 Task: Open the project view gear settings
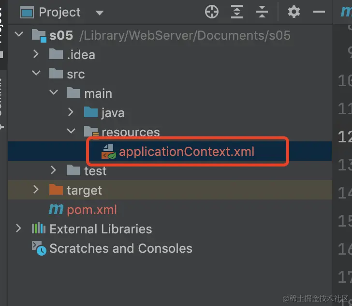click(x=293, y=12)
